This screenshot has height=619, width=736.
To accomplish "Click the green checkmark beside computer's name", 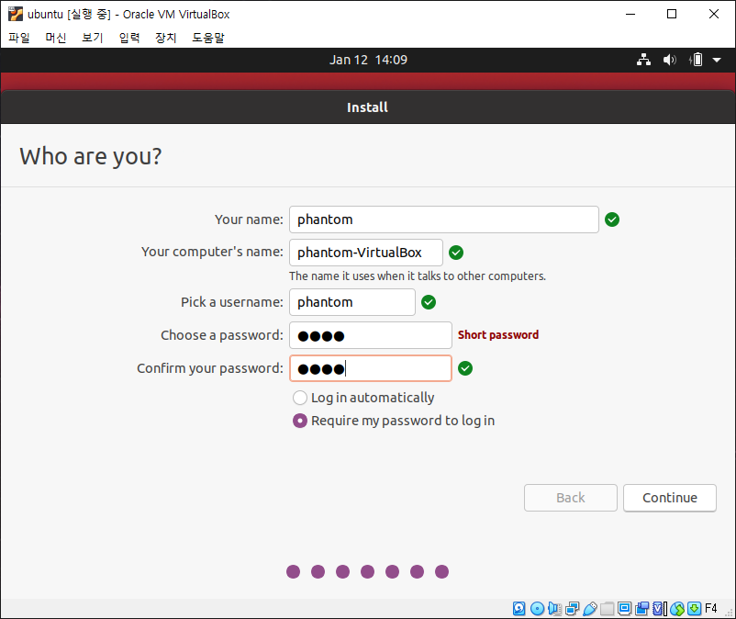I will [456, 253].
